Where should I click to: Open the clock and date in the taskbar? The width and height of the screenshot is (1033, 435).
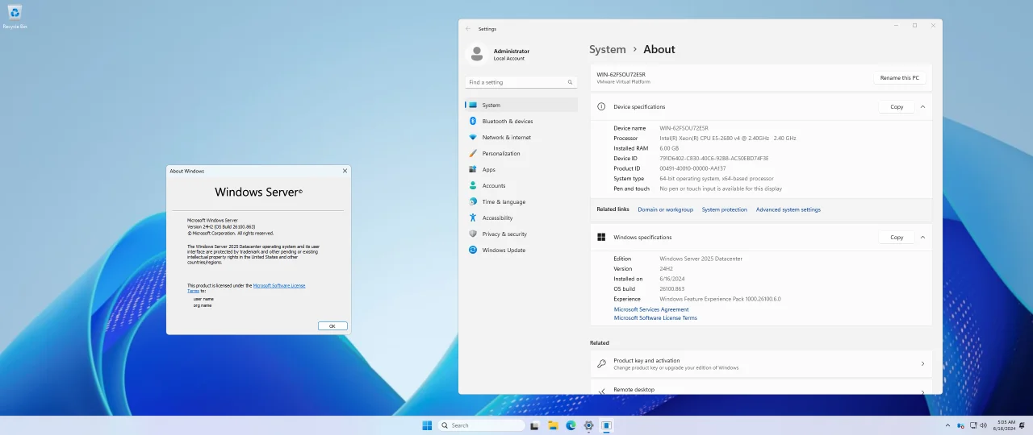(x=1006, y=425)
